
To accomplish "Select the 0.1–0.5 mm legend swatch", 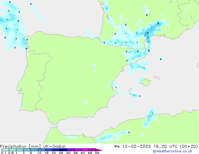I will [5, 150].
